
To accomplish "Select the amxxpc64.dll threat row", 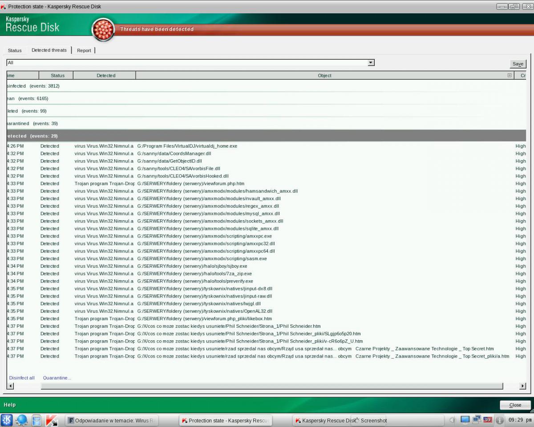I will [x=266, y=251].
